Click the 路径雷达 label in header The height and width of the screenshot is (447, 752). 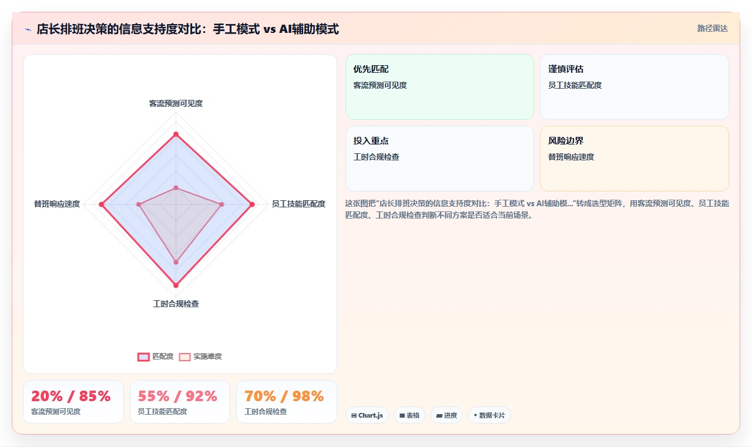point(712,28)
